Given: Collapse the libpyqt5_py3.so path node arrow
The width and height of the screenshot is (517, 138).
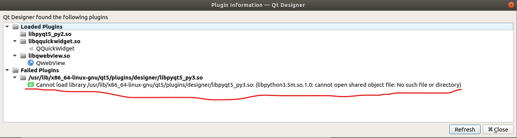Looking at the screenshot, I should [x=15, y=78].
